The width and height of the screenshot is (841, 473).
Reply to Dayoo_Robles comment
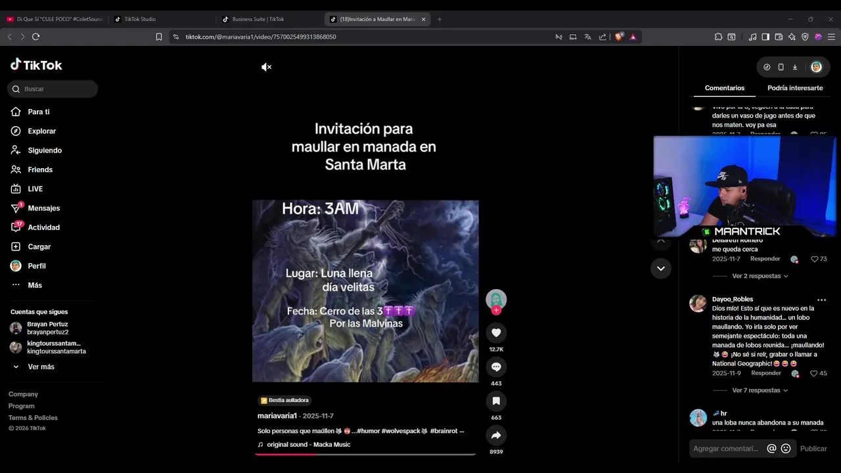click(x=766, y=373)
